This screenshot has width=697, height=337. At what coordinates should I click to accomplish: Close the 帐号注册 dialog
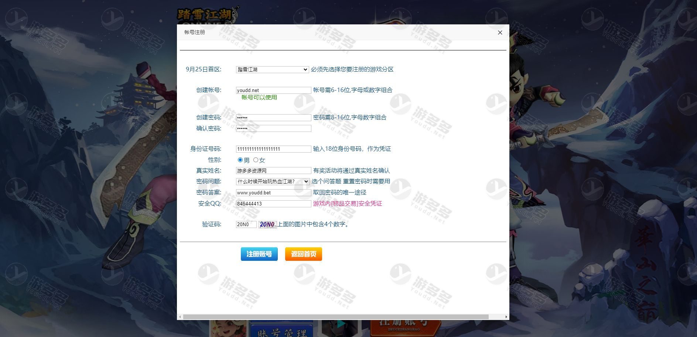500,33
